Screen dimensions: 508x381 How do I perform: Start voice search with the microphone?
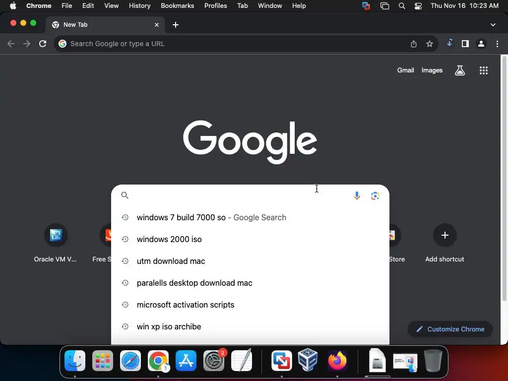(357, 195)
